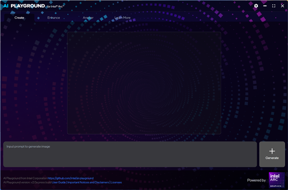288x190 pixels.
Task: Focus the image prompt input field
Action: [130, 154]
